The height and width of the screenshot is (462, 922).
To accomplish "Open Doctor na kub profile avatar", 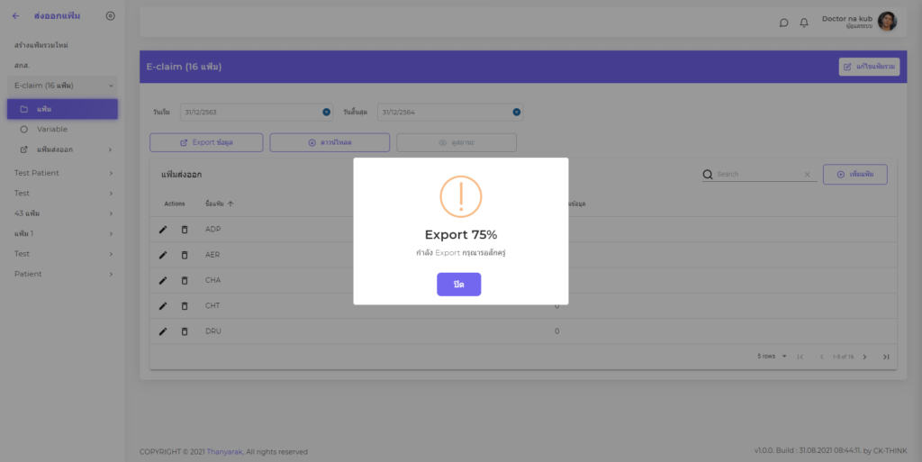I will (887, 22).
